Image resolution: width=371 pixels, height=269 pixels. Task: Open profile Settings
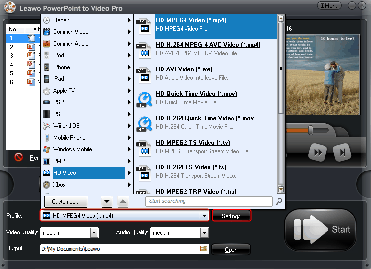[231, 216]
